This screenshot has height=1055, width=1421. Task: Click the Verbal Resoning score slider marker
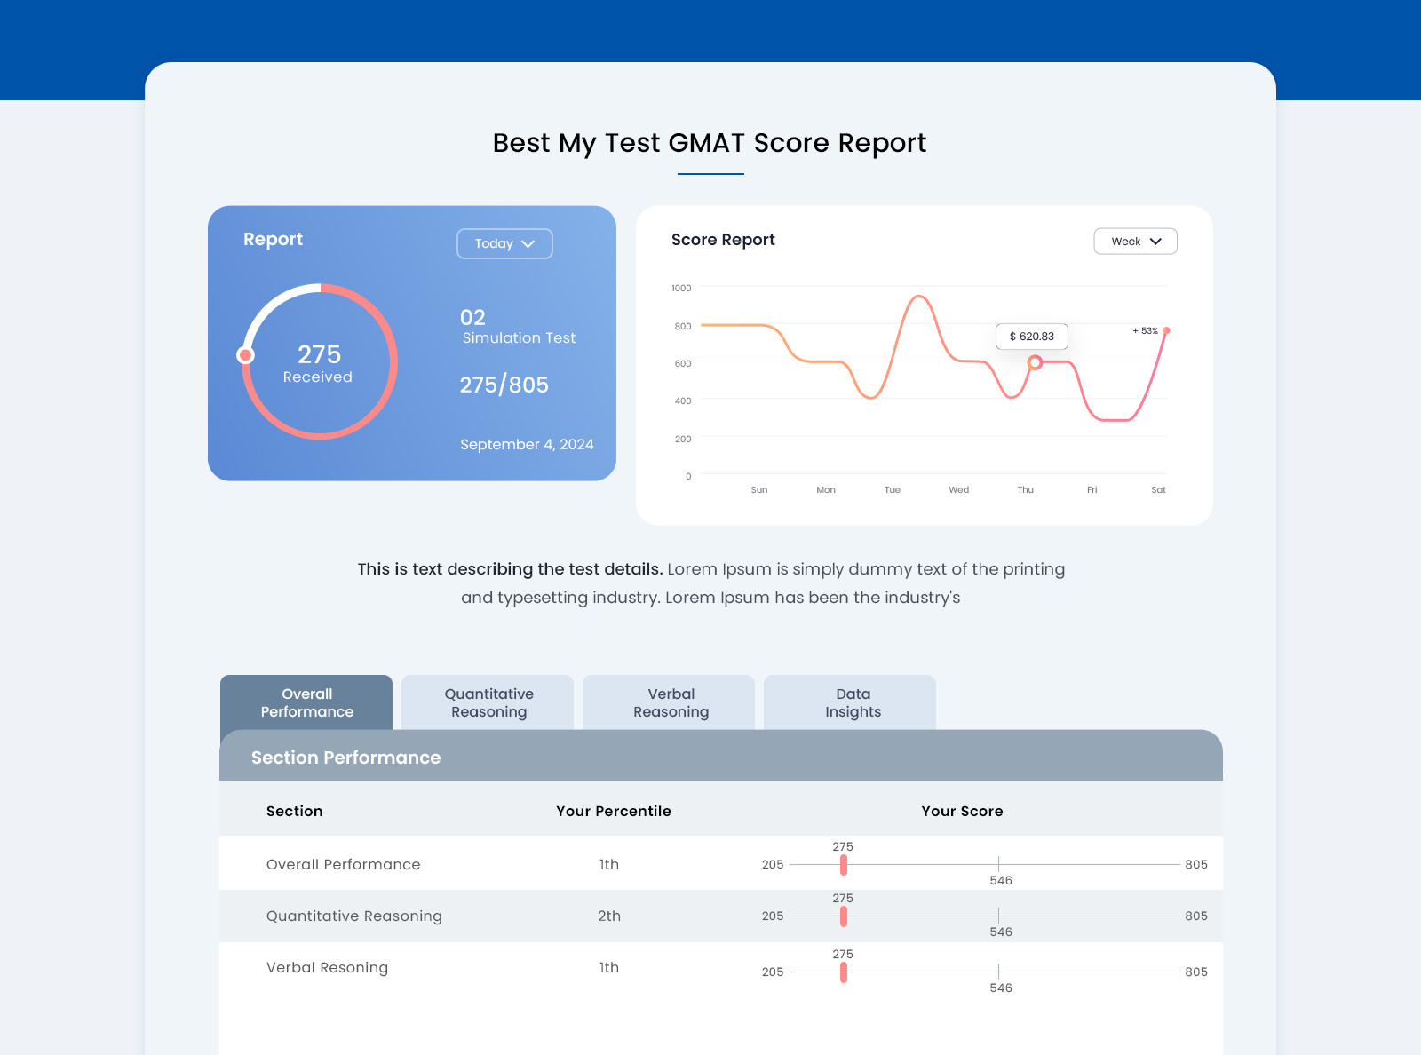click(x=844, y=972)
